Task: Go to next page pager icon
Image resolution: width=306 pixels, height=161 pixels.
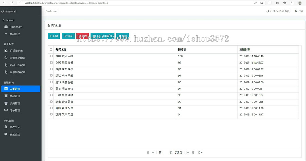Action: [188, 153]
